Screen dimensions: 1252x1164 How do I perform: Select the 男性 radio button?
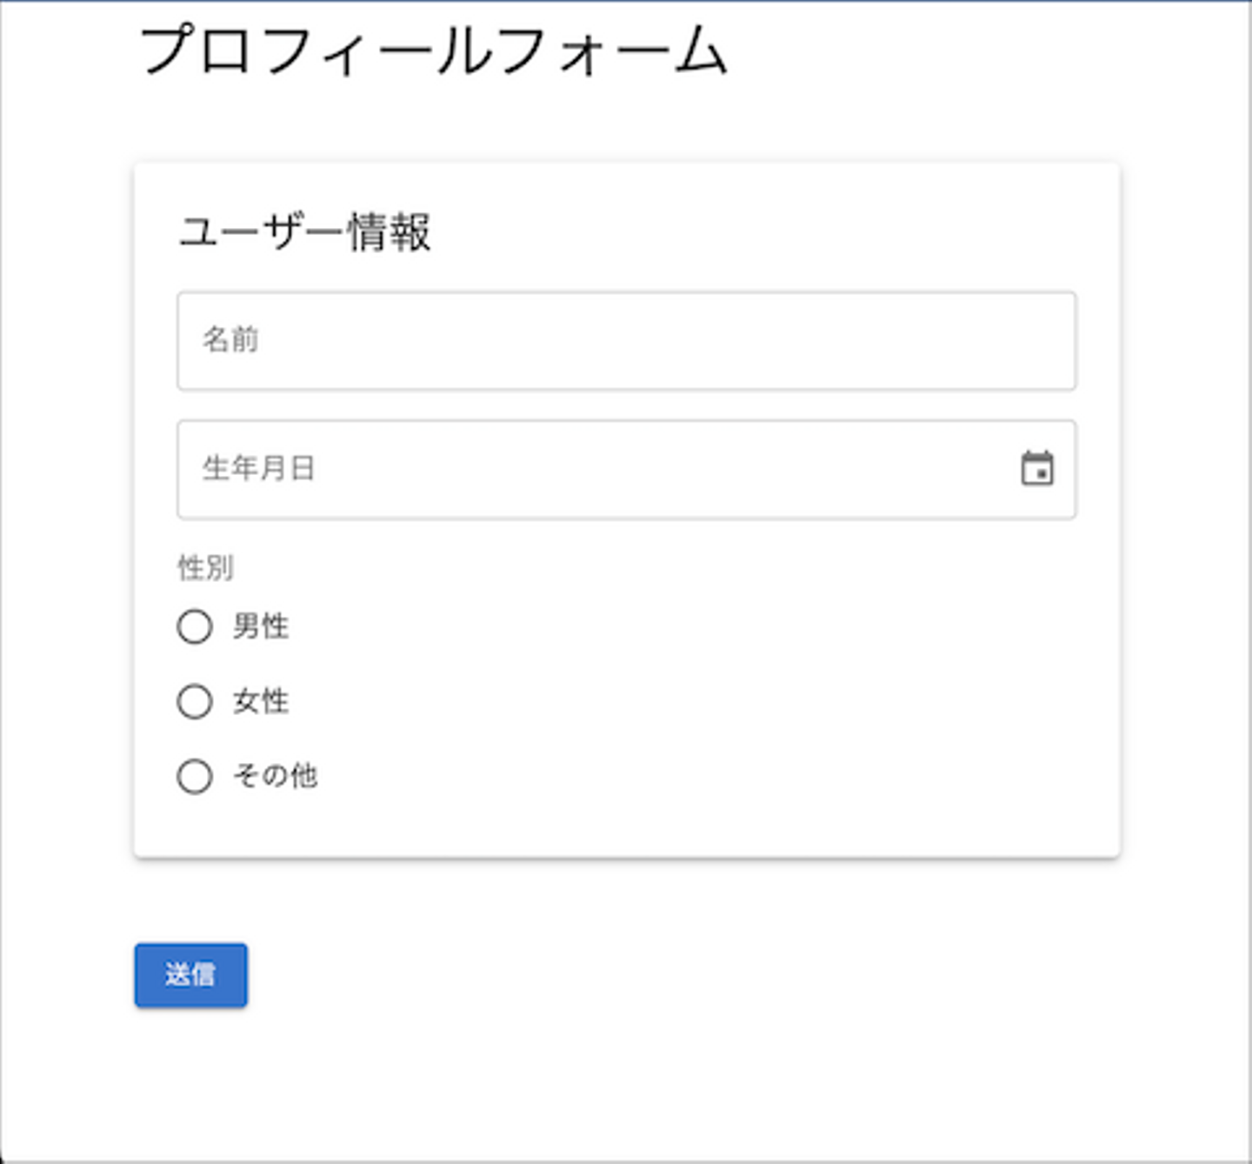click(195, 626)
